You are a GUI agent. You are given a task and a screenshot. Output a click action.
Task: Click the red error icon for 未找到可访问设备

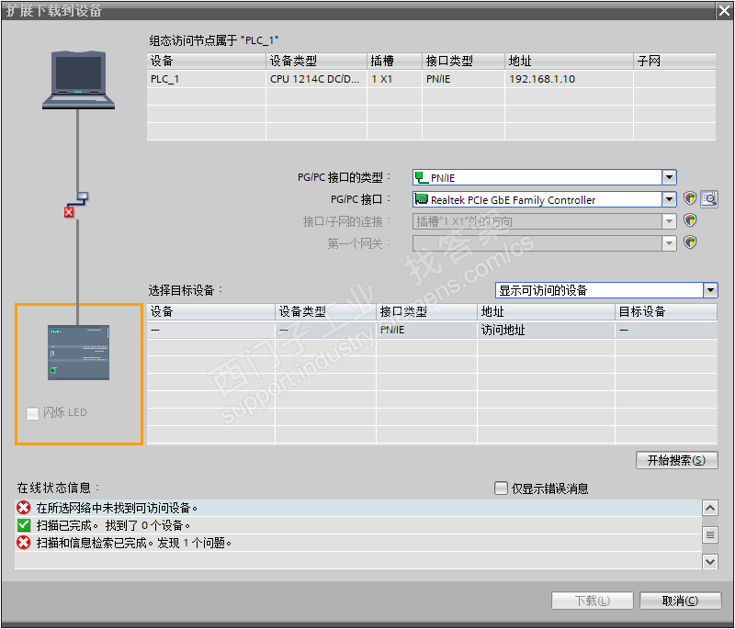pyautogui.click(x=24, y=508)
